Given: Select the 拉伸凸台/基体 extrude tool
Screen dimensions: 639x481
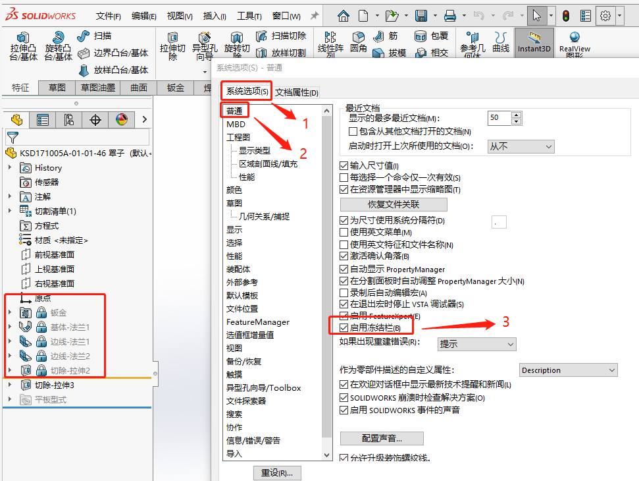Looking at the screenshot, I should pyautogui.click(x=24, y=46).
